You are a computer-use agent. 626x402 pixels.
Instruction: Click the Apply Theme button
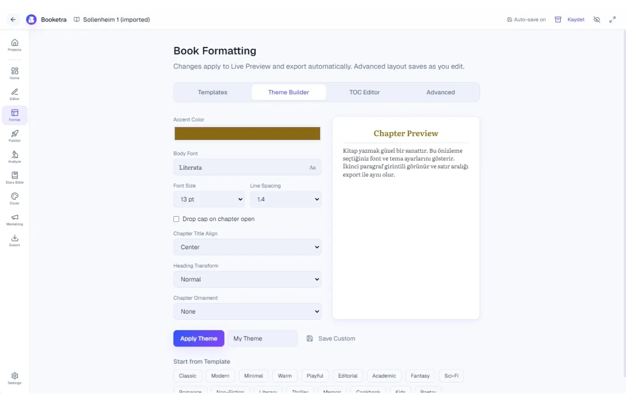point(199,339)
